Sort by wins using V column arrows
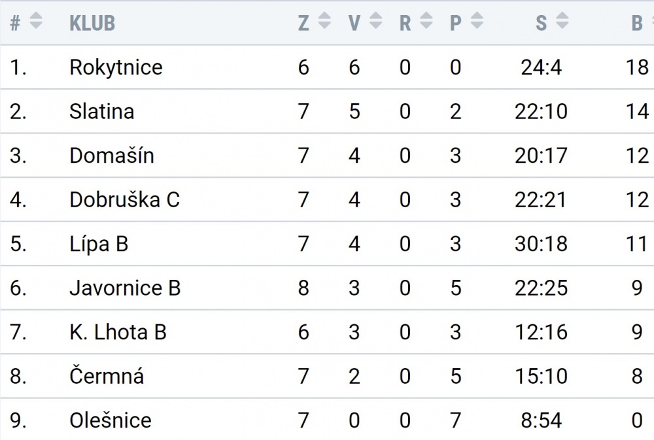The image size is (654, 440). tap(375, 20)
